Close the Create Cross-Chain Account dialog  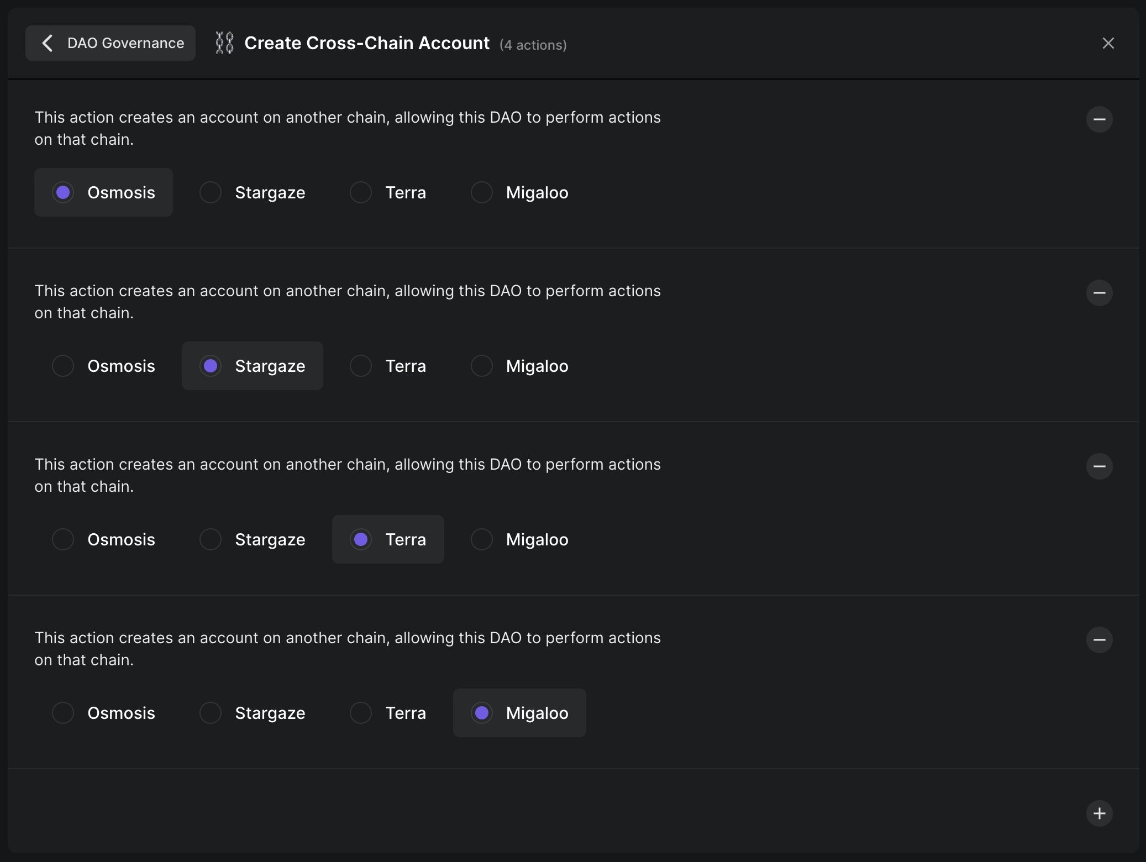(x=1108, y=43)
